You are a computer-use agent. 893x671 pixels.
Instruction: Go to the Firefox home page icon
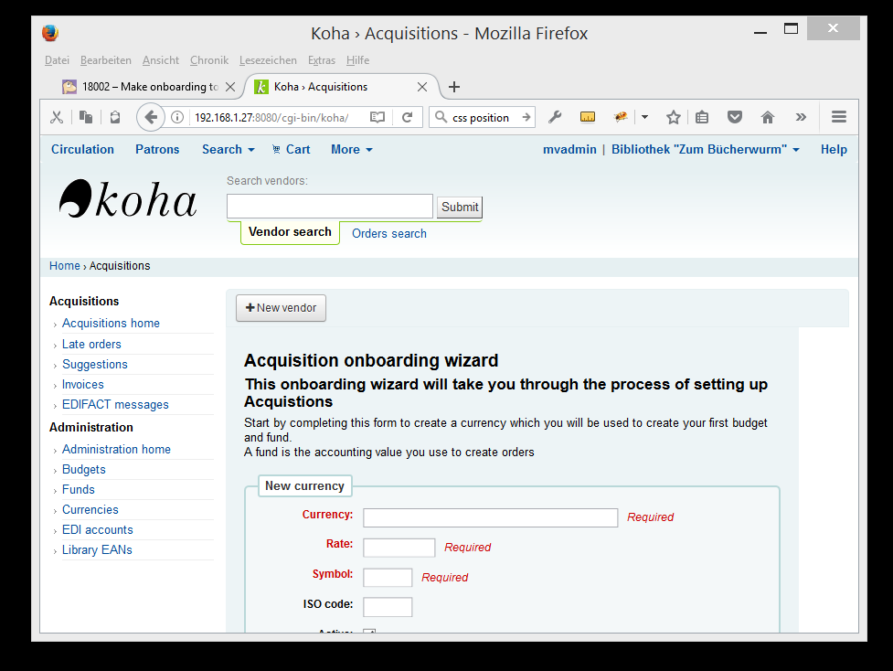coord(768,117)
